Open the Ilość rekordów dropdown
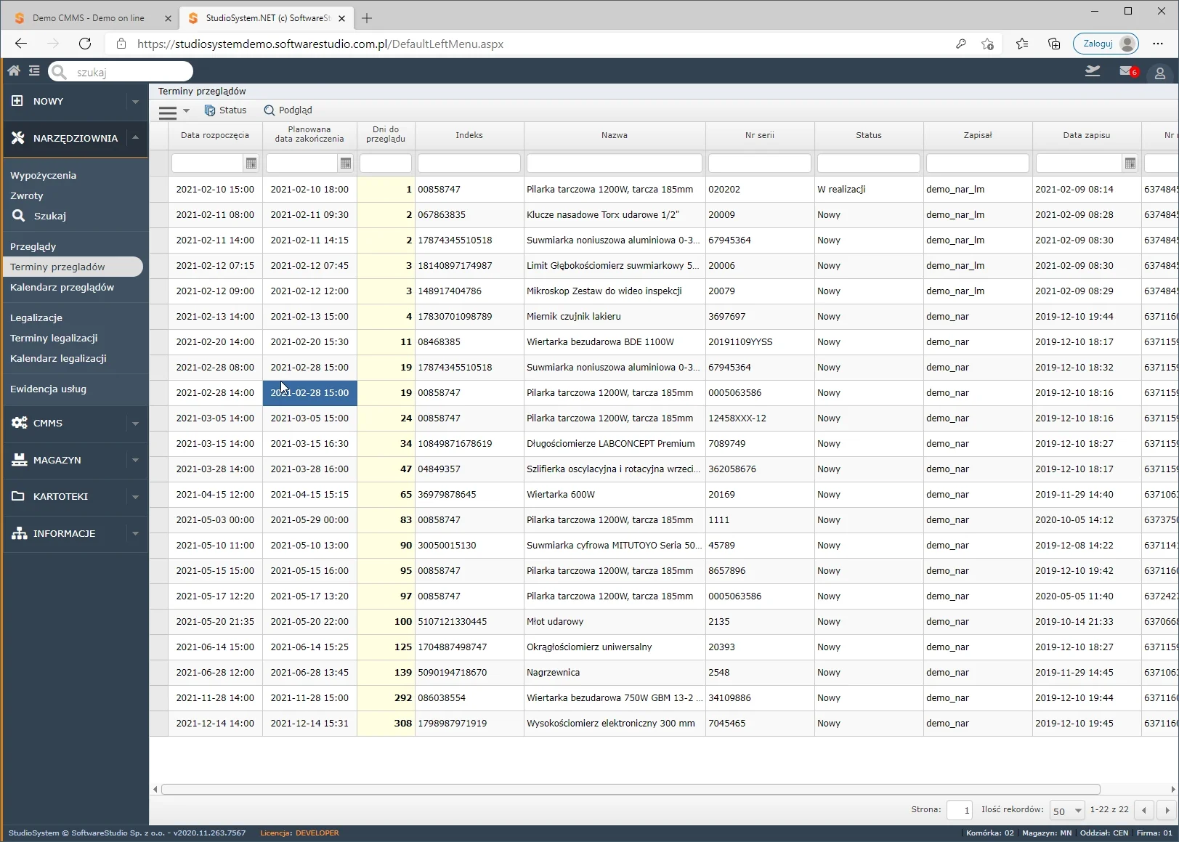The width and height of the screenshot is (1179, 842). coord(1066,811)
